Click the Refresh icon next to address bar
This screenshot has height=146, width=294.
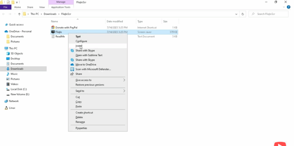(243, 14)
